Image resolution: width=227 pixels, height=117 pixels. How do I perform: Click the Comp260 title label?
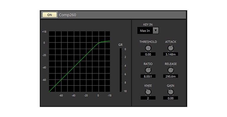point(68,15)
